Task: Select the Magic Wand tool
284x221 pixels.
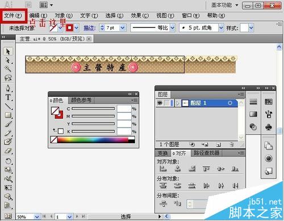Action: pos(7,69)
